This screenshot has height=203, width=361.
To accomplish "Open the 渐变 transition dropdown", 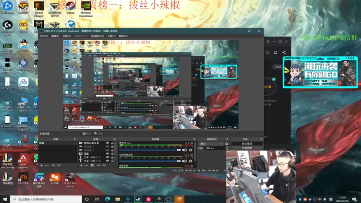I will click(211, 144).
